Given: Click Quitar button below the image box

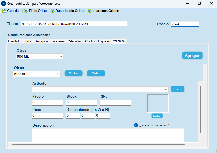Looking at the screenshot, I should click(x=157, y=116).
